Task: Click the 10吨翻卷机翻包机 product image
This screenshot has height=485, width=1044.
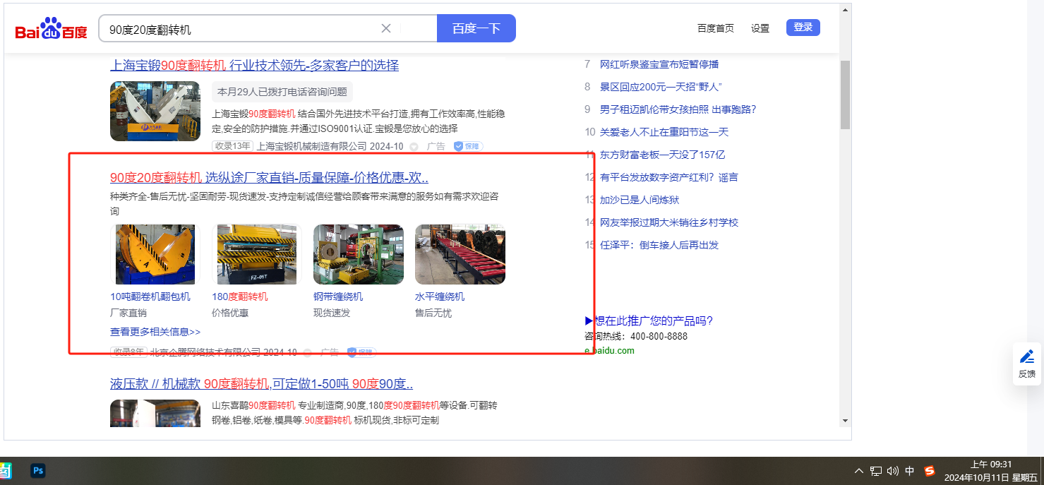Action: pos(155,254)
